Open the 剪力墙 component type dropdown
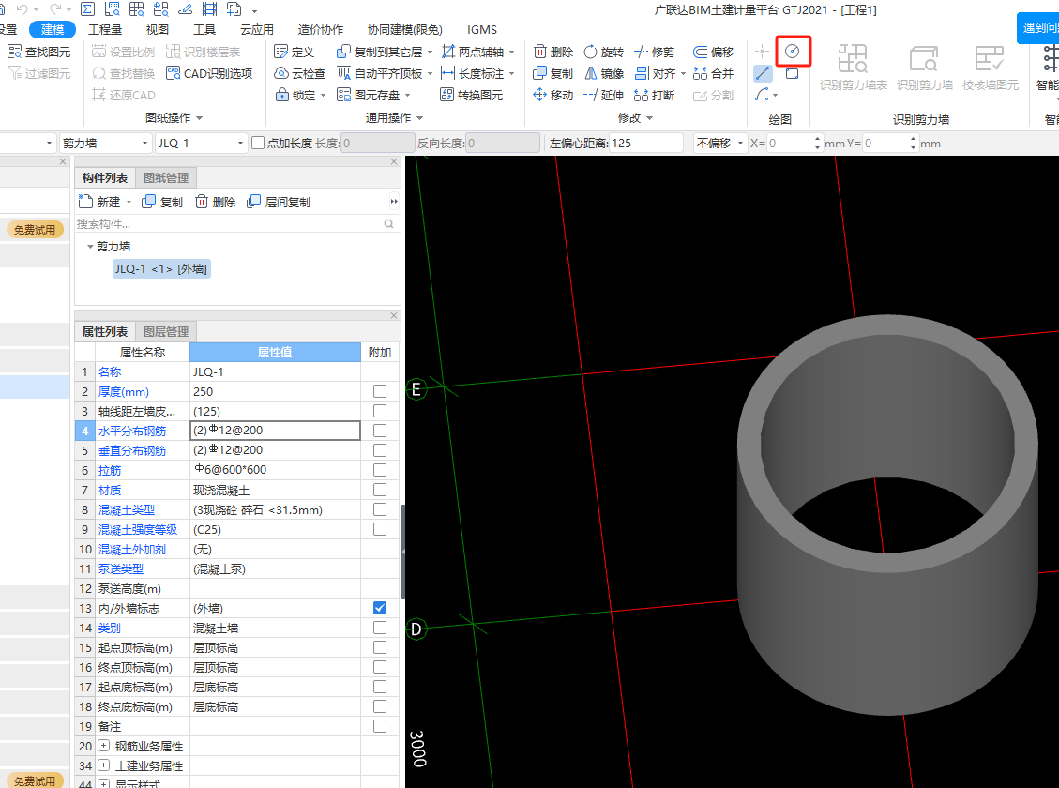This screenshot has height=788, width=1059. (144, 144)
